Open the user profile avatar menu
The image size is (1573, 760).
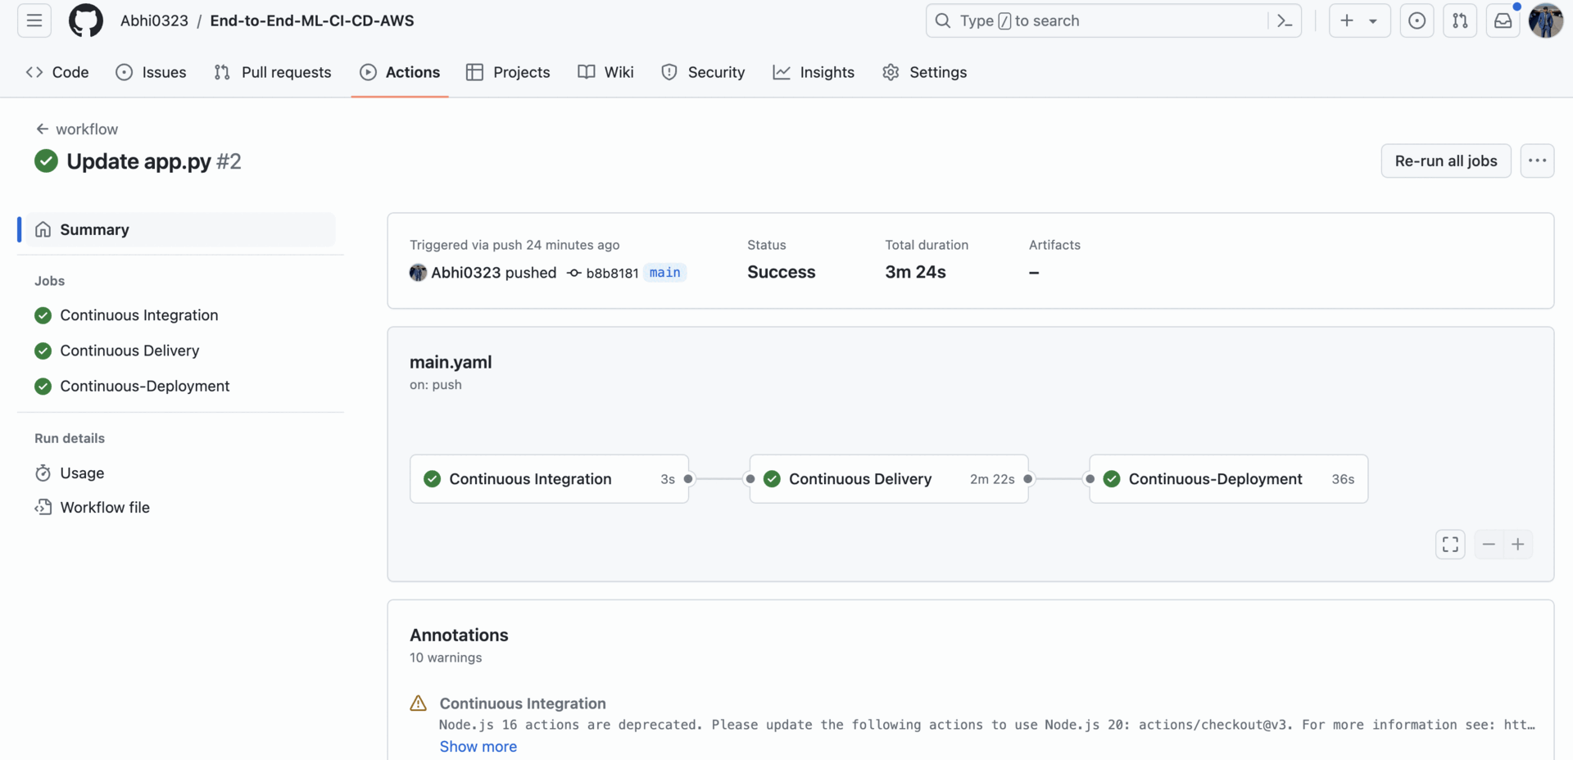point(1545,20)
